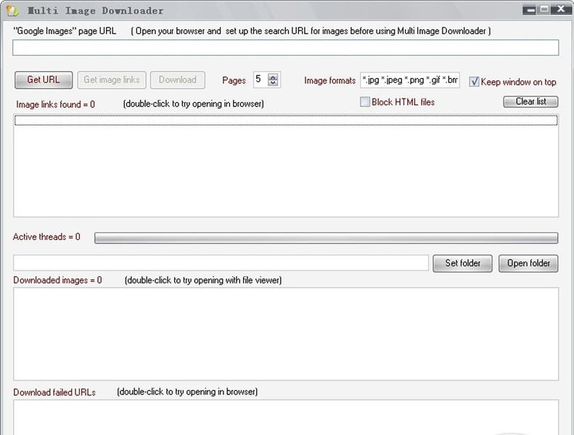
Task: Click the Google Images page URL field
Action: click(x=285, y=48)
